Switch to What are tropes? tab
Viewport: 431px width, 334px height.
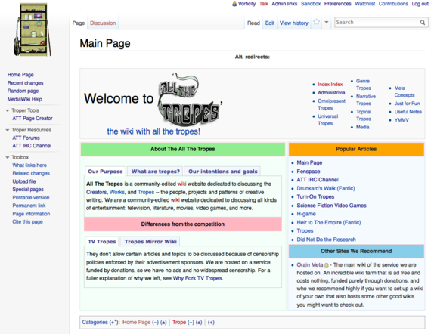tap(155, 172)
